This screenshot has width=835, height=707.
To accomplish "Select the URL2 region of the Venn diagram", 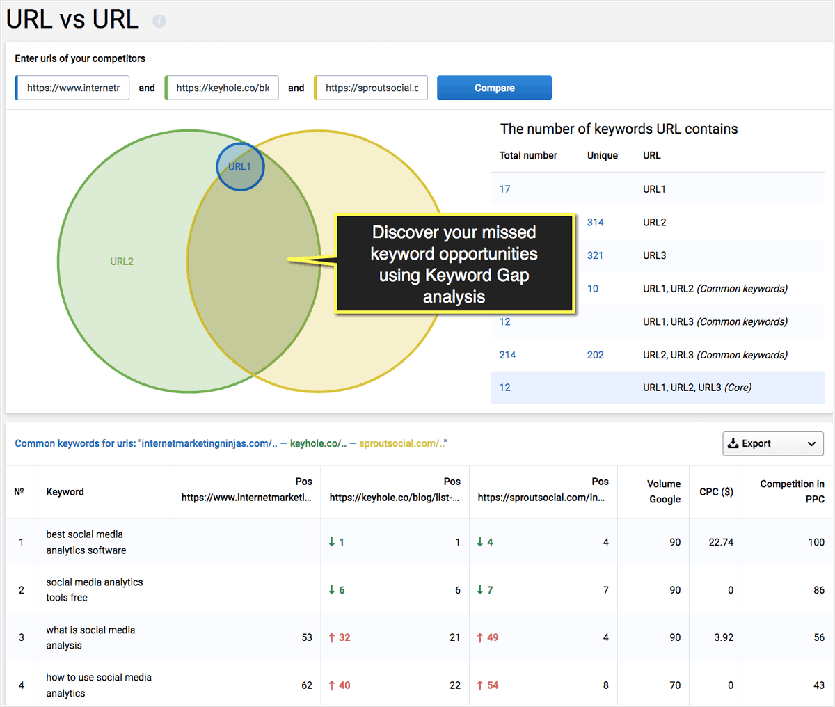I will click(x=122, y=261).
